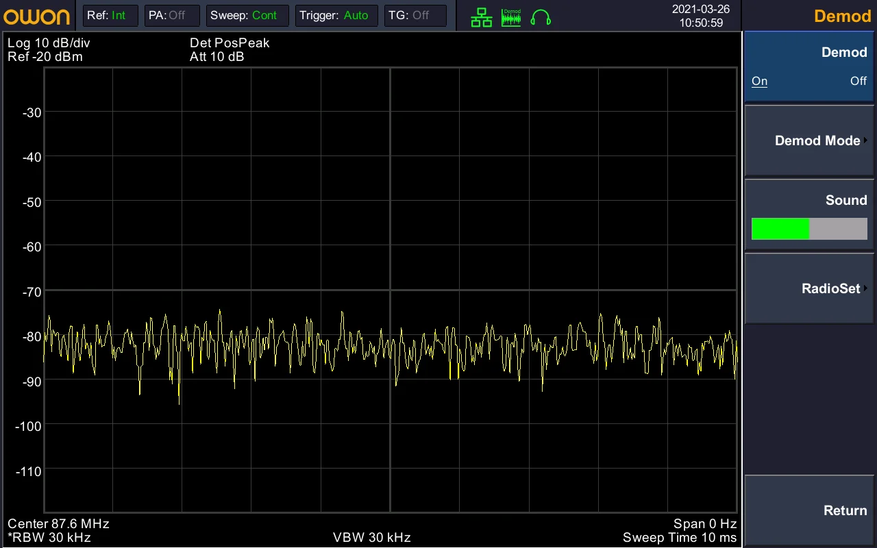
Task: Click the Demod waveform status icon
Action: pyautogui.click(x=511, y=18)
